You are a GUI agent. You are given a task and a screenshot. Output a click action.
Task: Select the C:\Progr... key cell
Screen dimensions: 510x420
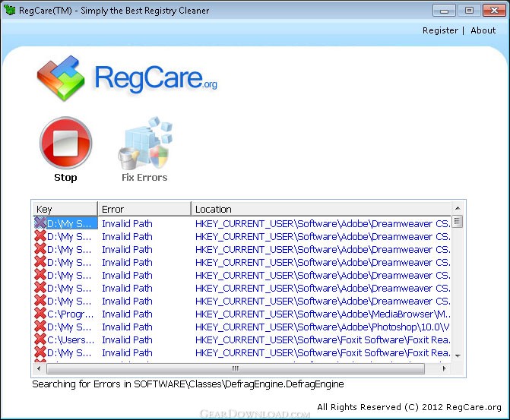(70, 314)
